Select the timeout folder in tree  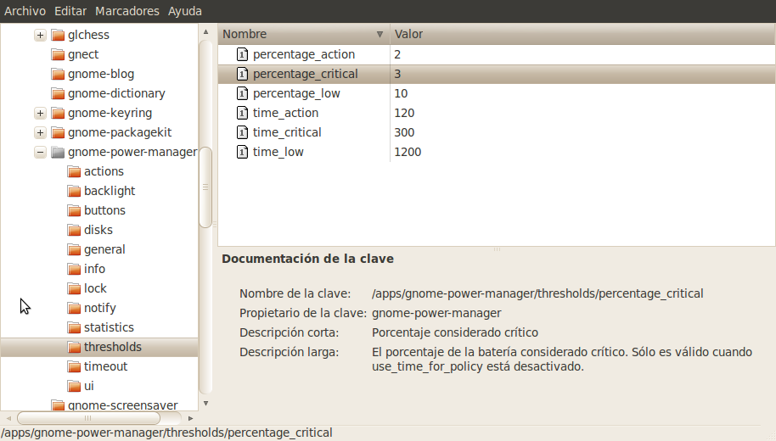105,366
